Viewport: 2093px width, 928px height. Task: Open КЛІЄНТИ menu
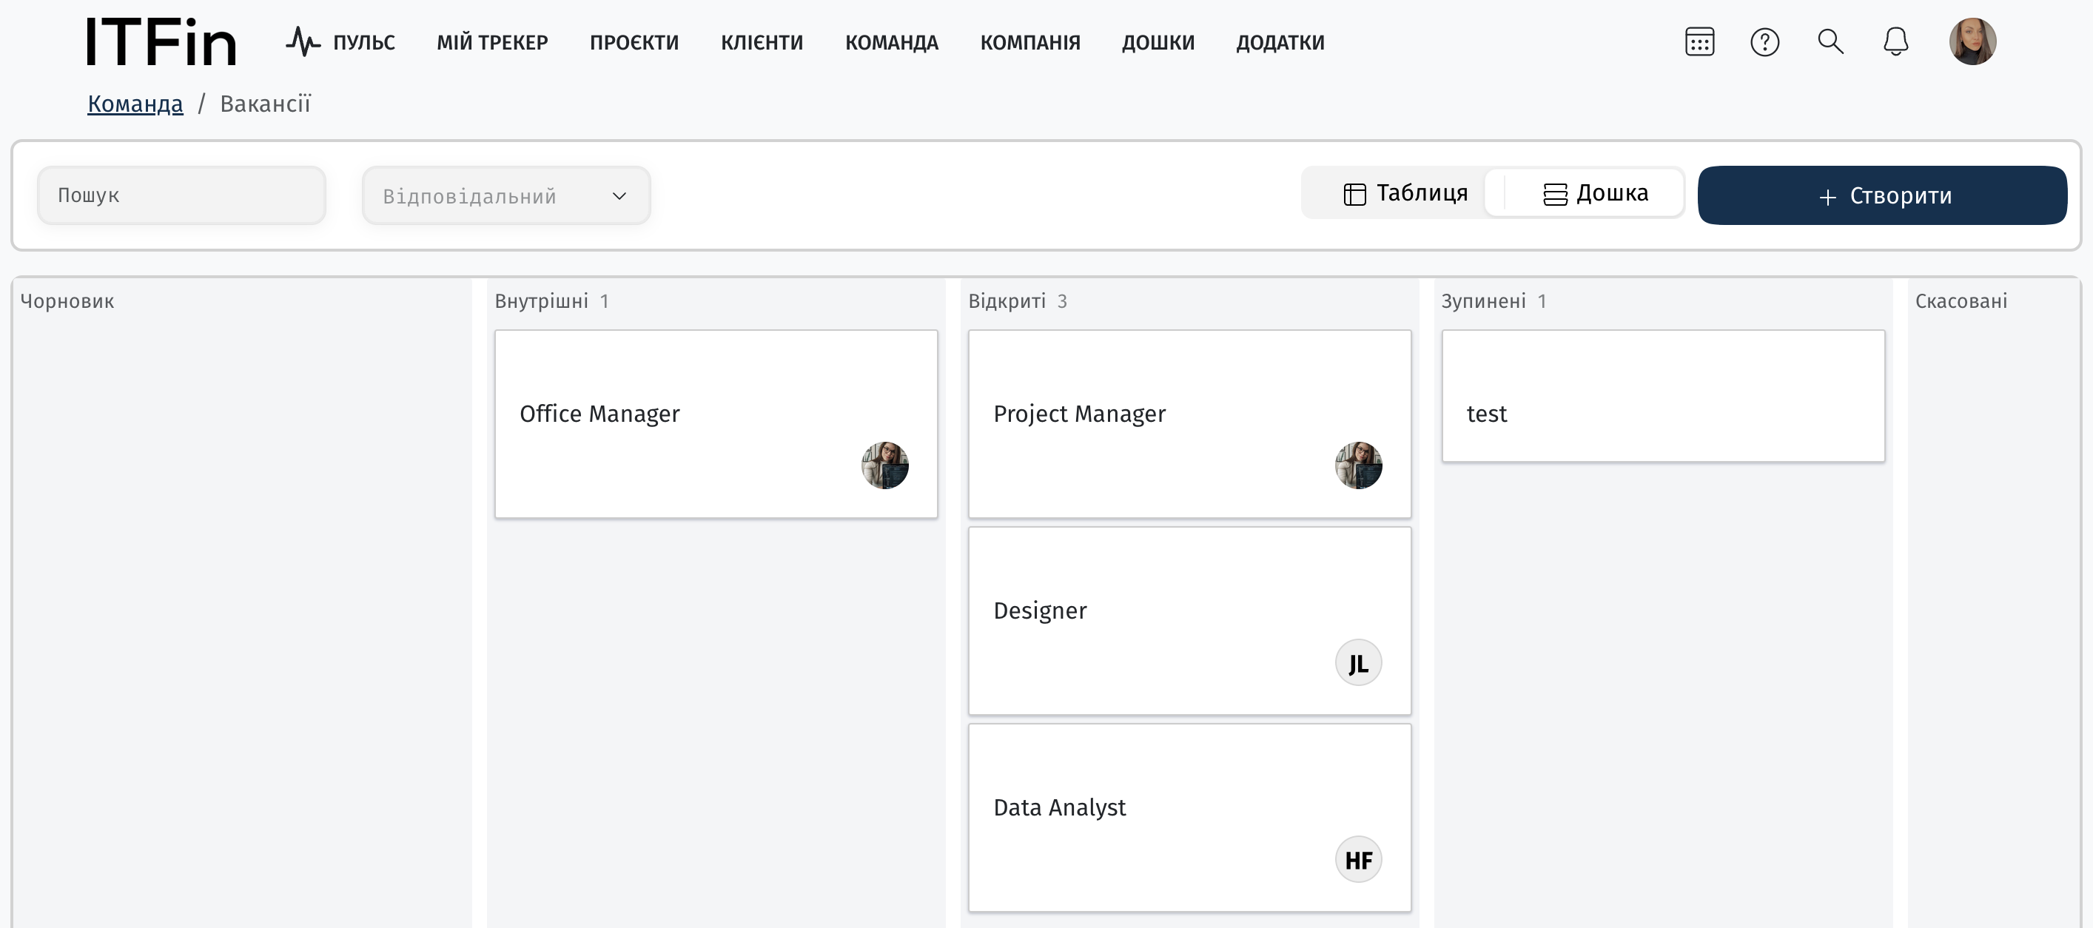[762, 42]
